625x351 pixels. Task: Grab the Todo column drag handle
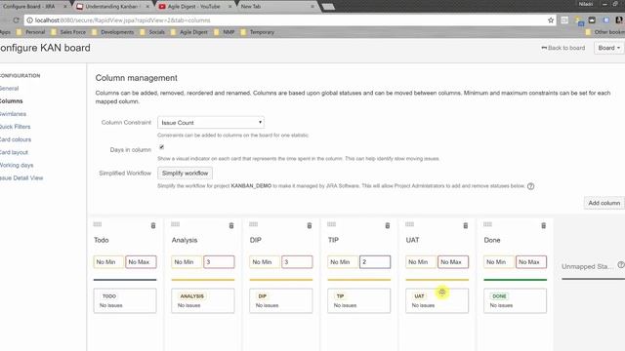coord(98,224)
